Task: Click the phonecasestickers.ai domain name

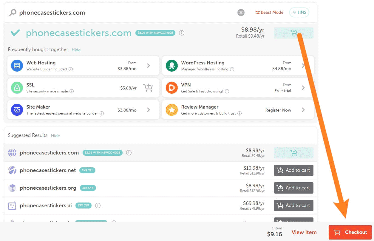Action: tap(46, 206)
